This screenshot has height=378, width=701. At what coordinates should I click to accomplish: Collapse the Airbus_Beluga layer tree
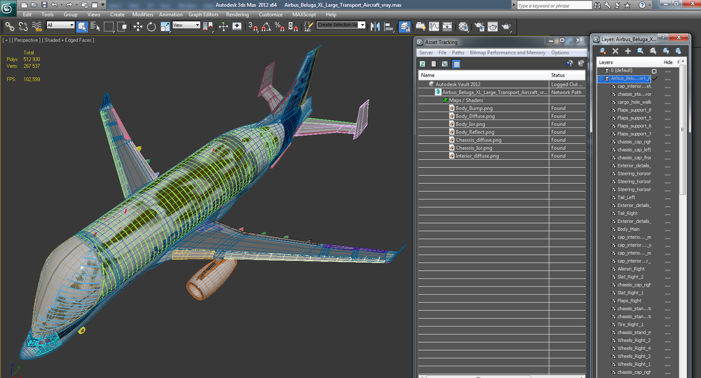pos(601,78)
